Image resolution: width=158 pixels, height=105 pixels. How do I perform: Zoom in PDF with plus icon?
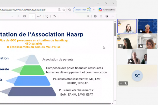point(18,16)
